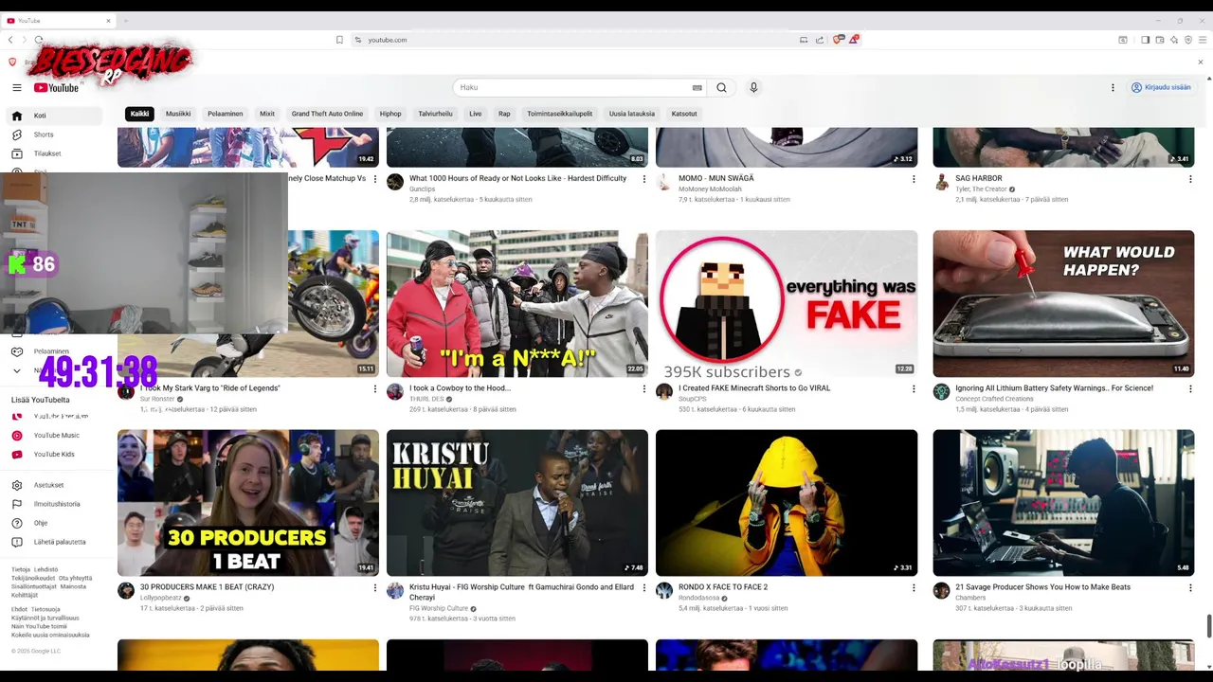1213x682 pixels.
Task: Open Ohje help in sidebar
Action: [55, 523]
